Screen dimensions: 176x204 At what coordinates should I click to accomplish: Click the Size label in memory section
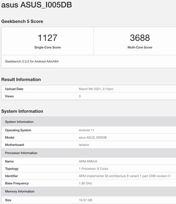click(x=8, y=200)
